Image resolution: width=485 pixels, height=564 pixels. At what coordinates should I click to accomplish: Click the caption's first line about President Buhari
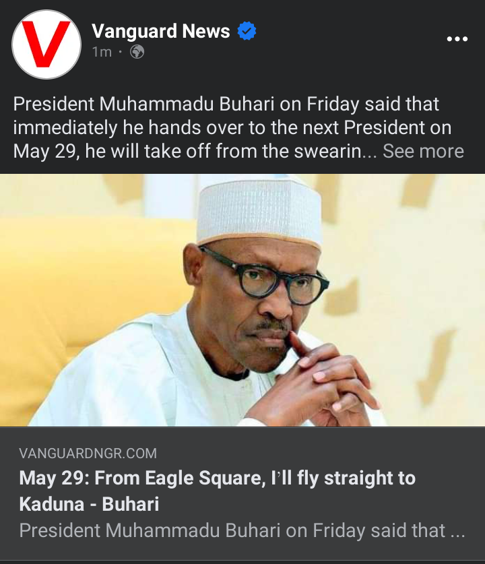click(x=226, y=104)
